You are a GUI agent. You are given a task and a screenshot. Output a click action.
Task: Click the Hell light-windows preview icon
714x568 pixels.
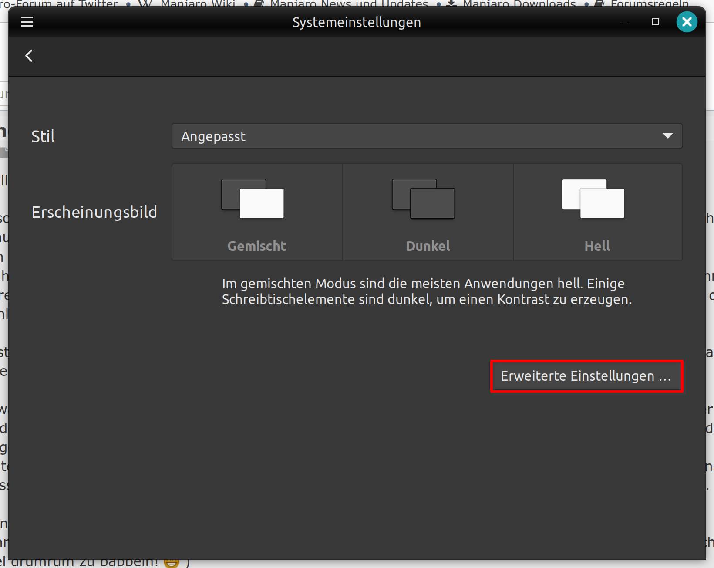point(593,199)
